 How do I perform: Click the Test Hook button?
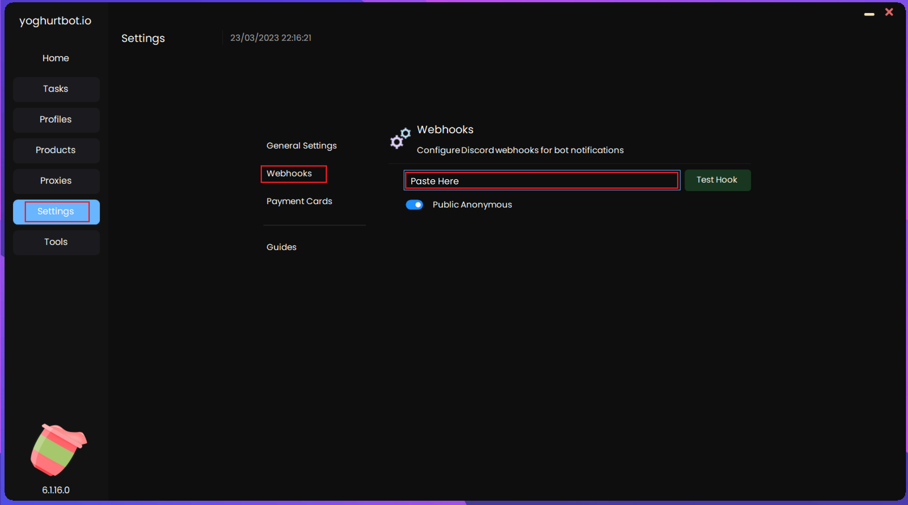pyautogui.click(x=717, y=180)
